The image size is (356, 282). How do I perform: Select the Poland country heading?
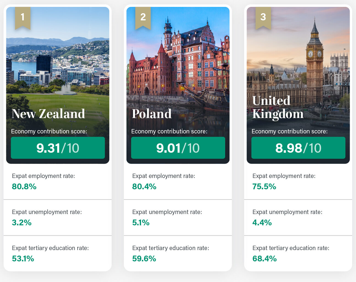click(x=152, y=114)
